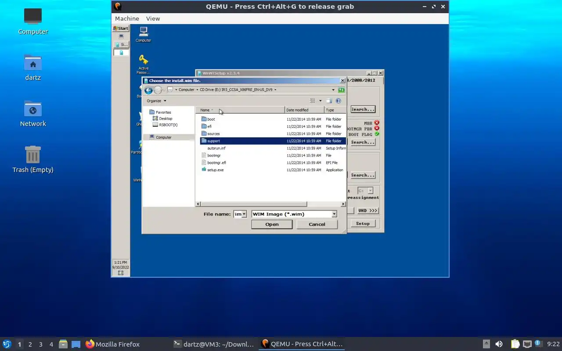Viewport: 562px width, 351px height.
Task: Switch to workspace 2 on host panel
Action: click(30, 344)
